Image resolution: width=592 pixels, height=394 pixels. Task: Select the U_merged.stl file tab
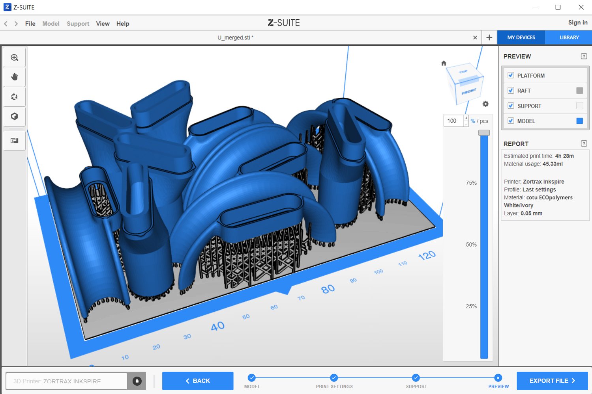click(236, 37)
